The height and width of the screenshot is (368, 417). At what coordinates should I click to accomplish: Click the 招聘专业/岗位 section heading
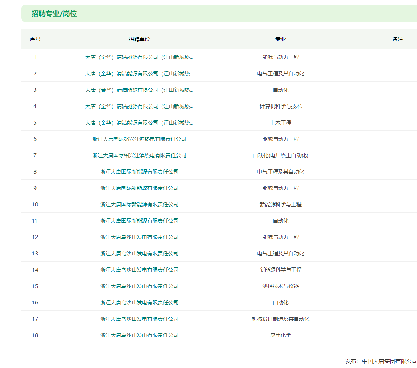54,14
